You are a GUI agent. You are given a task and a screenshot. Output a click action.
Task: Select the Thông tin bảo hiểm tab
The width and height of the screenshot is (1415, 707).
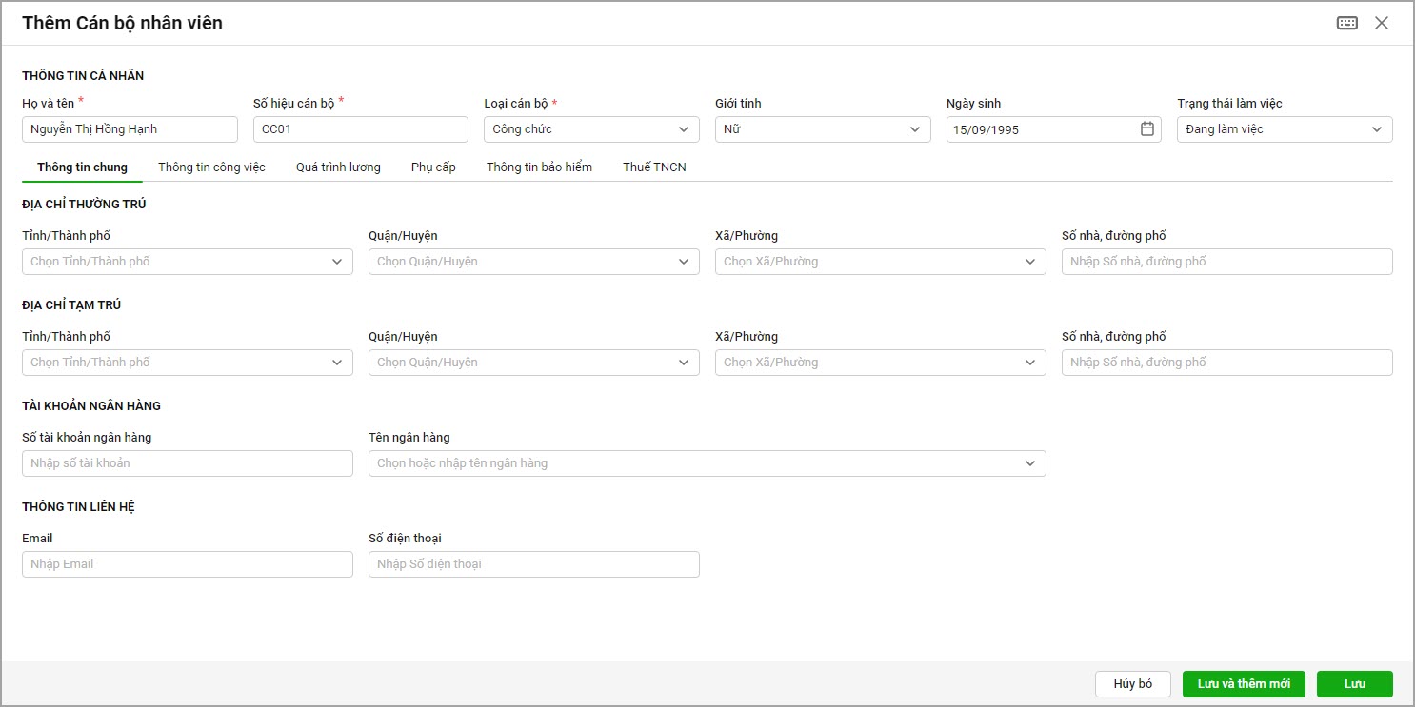click(539, 167)
